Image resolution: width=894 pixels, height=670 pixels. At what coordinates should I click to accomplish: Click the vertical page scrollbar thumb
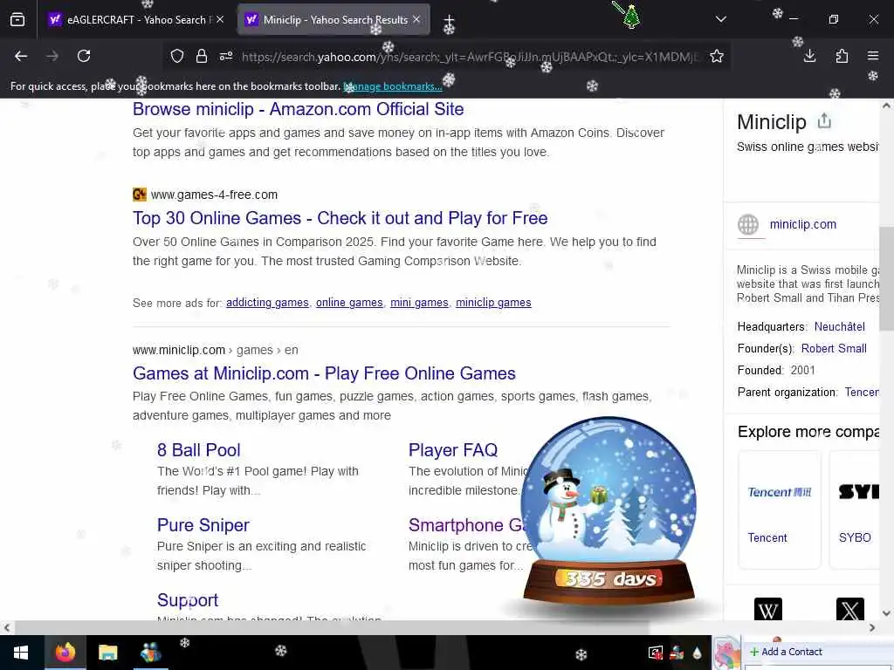[886, 278]
